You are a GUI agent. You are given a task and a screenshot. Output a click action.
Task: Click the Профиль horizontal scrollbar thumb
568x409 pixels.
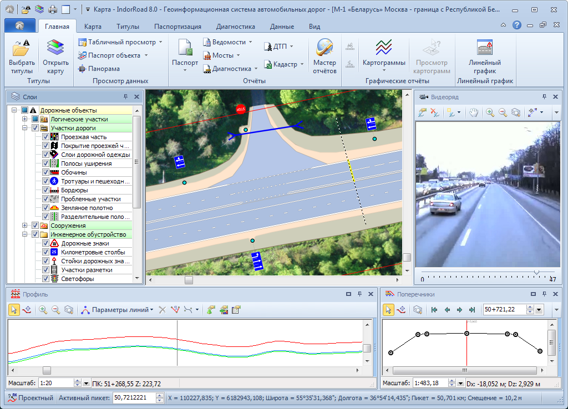47,370
